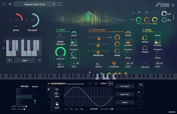Toggle the modulation power button
The image size is (177, 114).
click(x=48, y=83)
